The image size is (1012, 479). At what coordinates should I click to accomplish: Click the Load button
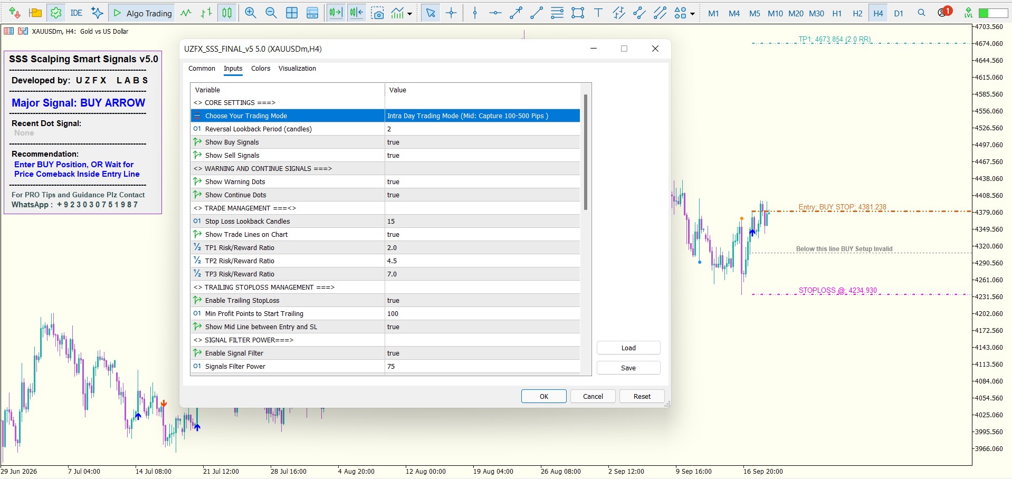[628, 348]
